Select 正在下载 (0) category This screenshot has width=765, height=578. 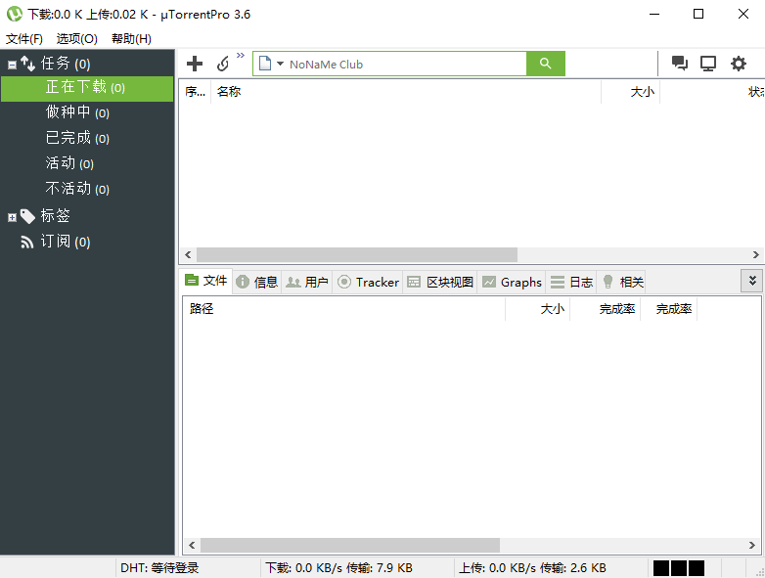click(x=87, y=88)
